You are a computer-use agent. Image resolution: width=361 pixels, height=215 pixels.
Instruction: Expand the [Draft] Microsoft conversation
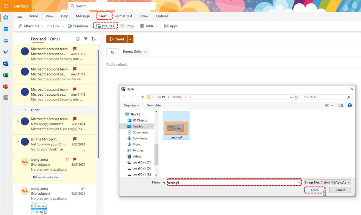click(x=18, y=142)
